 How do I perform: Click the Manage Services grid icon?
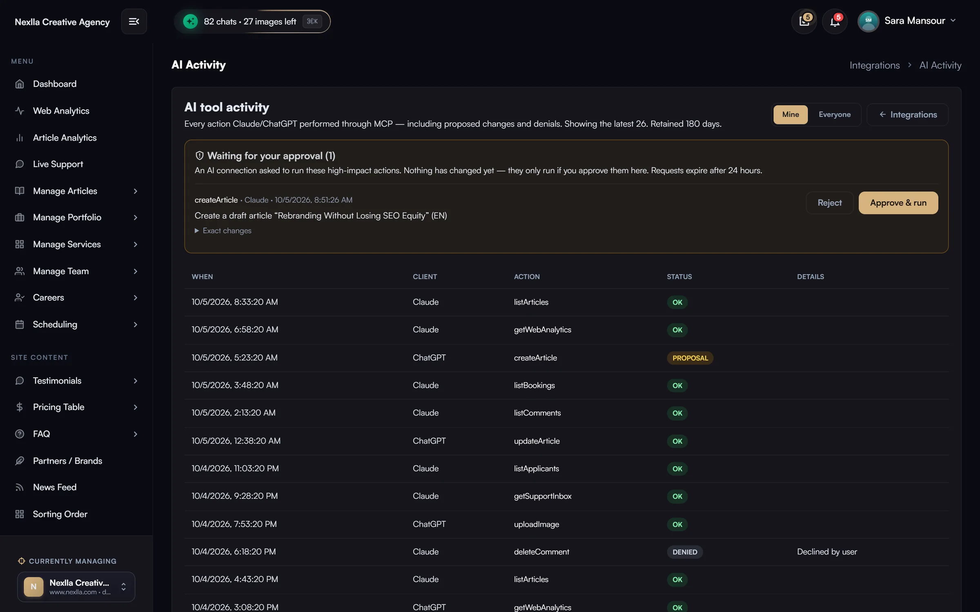[20, 244]
